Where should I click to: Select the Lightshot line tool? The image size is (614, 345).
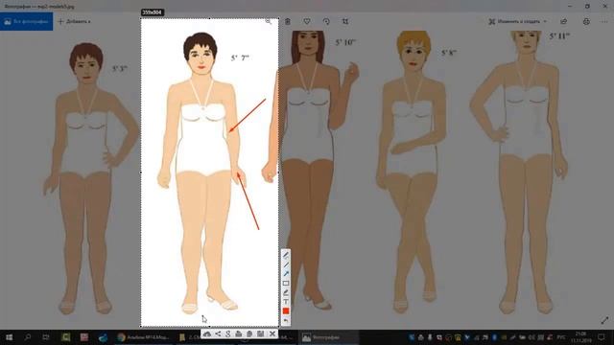tap(286, 264)
